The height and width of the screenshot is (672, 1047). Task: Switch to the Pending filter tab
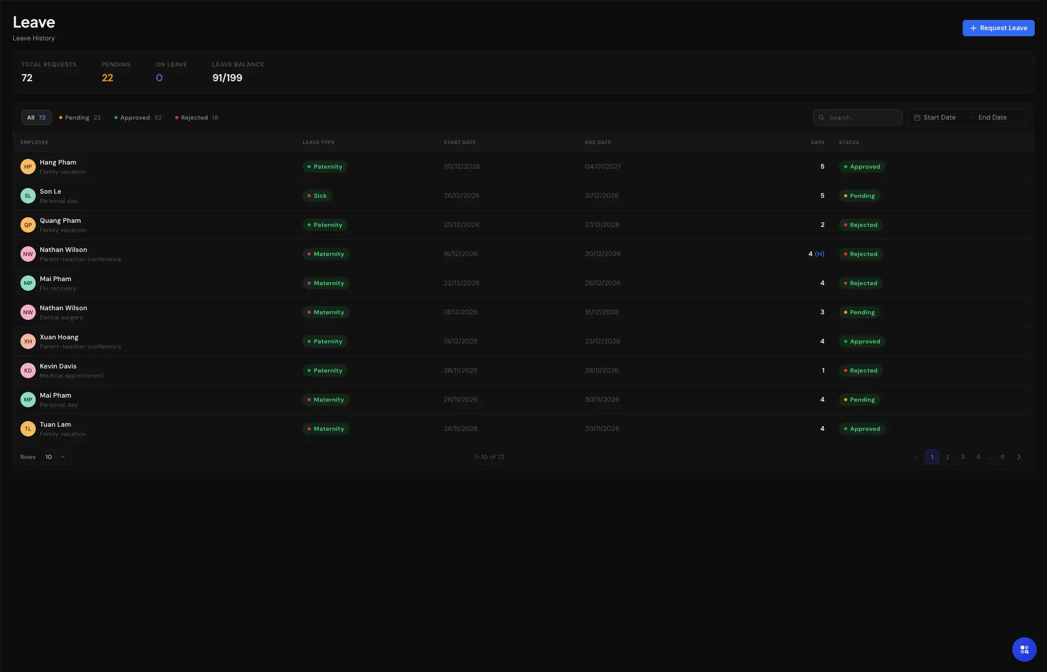click(x=80, y=118)
